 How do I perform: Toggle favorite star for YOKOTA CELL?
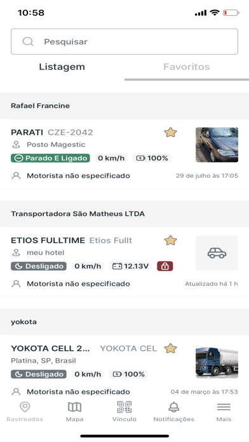[171, 349]
